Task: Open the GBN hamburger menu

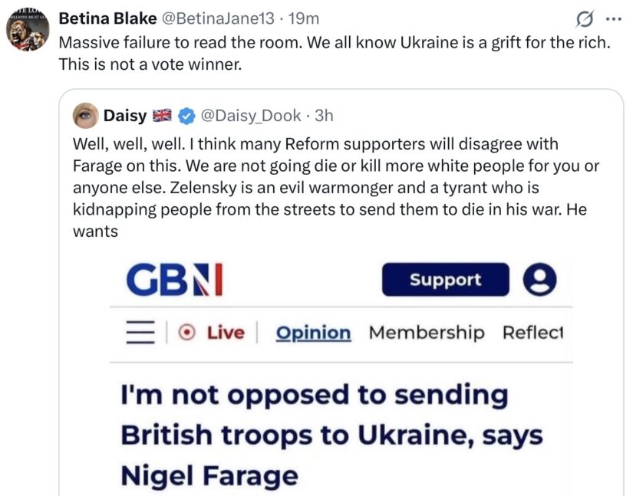Action: 140,332
